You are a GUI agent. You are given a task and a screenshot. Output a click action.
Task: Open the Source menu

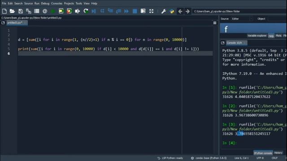(x=28, y=4)
